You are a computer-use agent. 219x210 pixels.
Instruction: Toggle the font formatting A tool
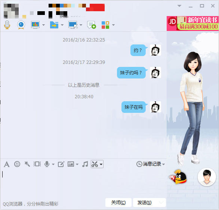point(7,164)
